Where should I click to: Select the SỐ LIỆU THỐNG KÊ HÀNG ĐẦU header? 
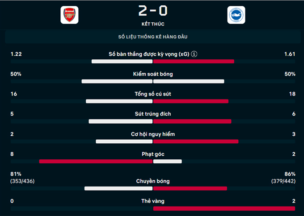click(152, 37)
